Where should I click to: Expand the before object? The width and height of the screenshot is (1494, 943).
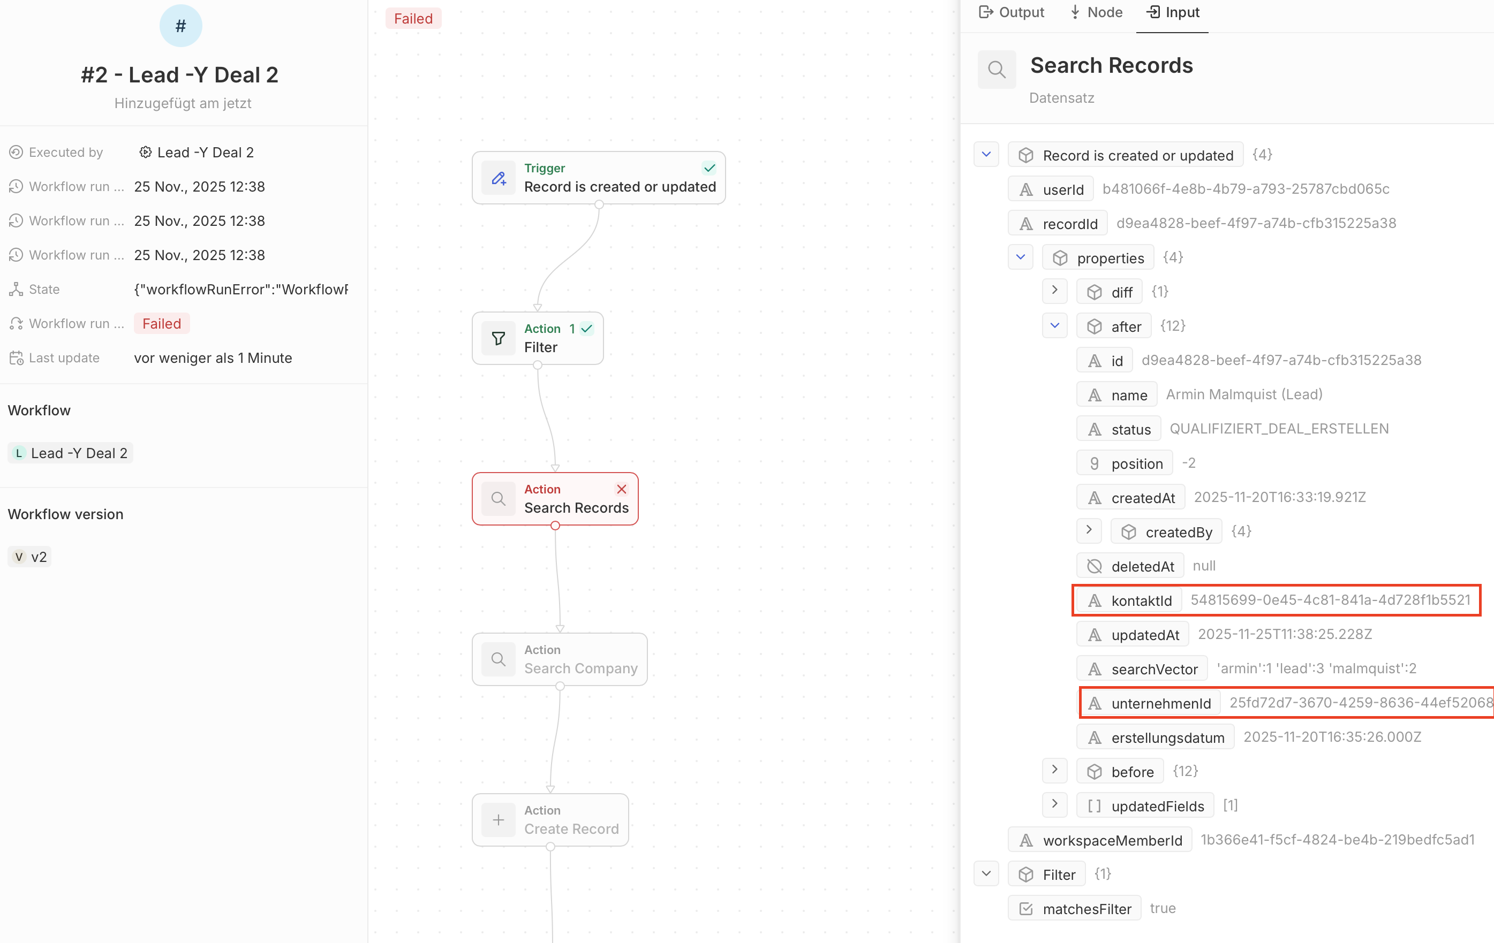pos(1054,771)
